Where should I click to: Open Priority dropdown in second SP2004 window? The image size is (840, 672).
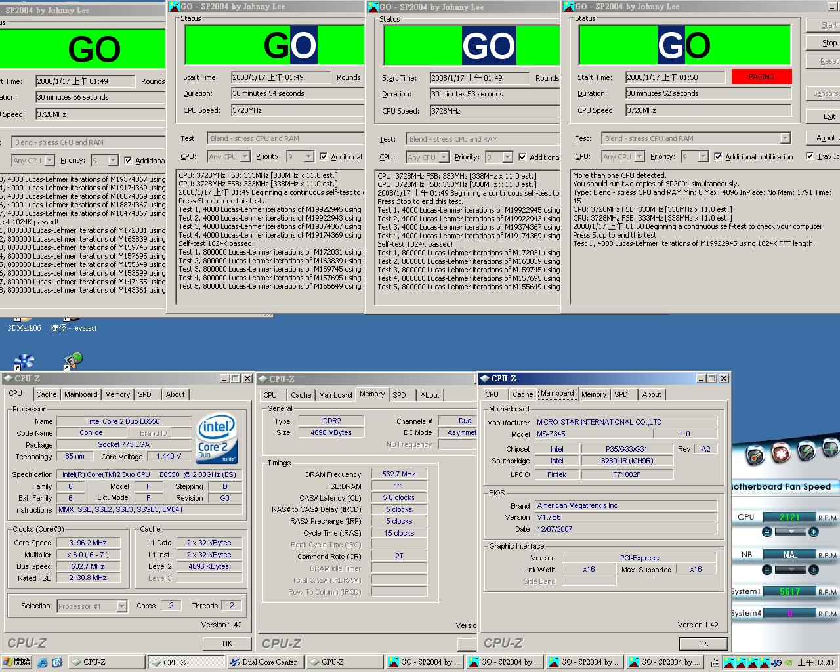pyautogui.click(x=309, y=157)
